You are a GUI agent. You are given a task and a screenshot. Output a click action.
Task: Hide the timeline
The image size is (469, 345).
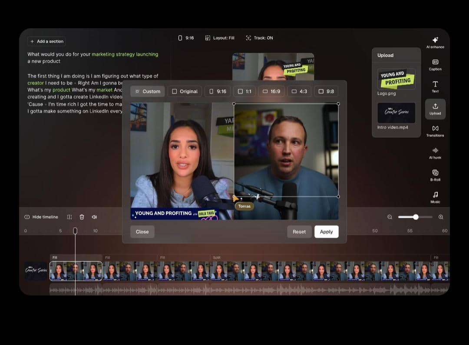(x=41, y=217)
